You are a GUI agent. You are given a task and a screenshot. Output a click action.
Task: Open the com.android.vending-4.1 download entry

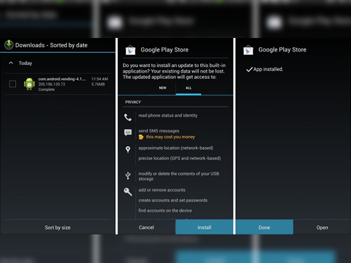(x=57, y=84)
